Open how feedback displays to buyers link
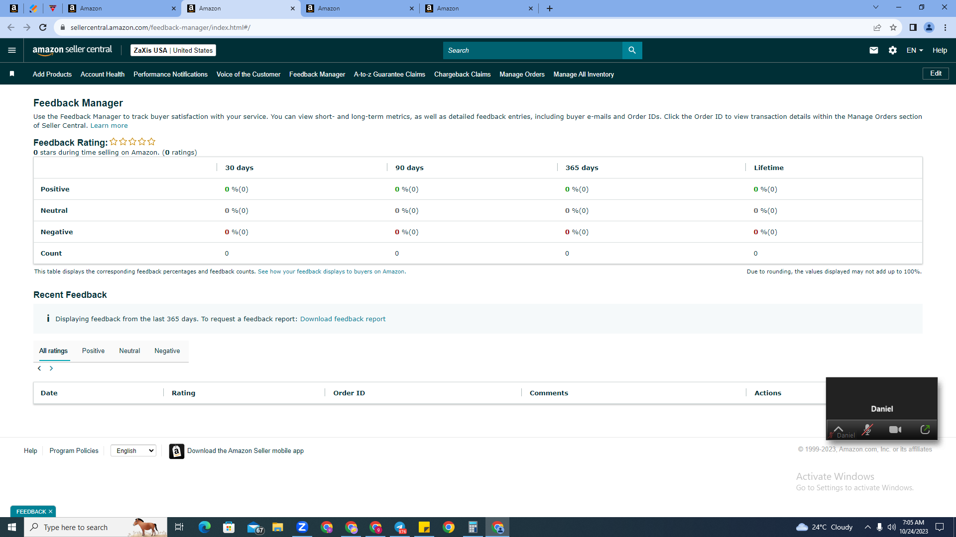Viewport: 956px width, 537px height. point(332,271)
